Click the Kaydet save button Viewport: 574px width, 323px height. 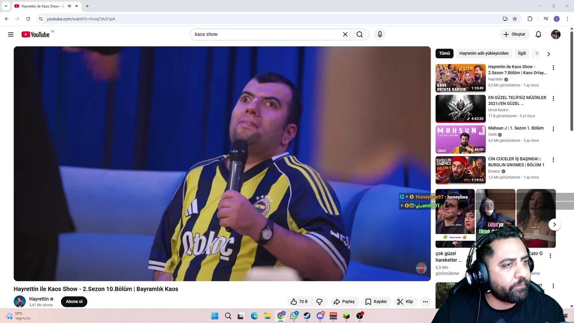tap(376, 301)
